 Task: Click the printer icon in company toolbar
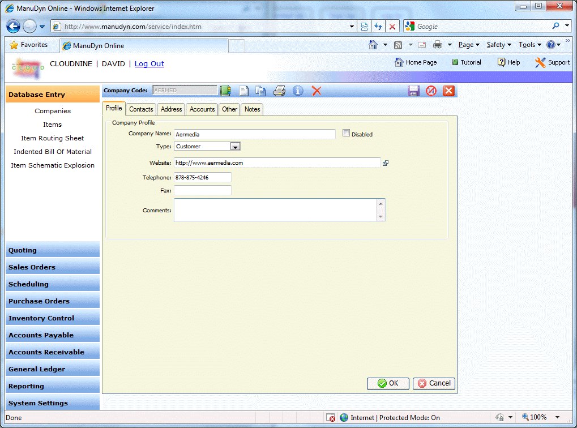point(279,91)
